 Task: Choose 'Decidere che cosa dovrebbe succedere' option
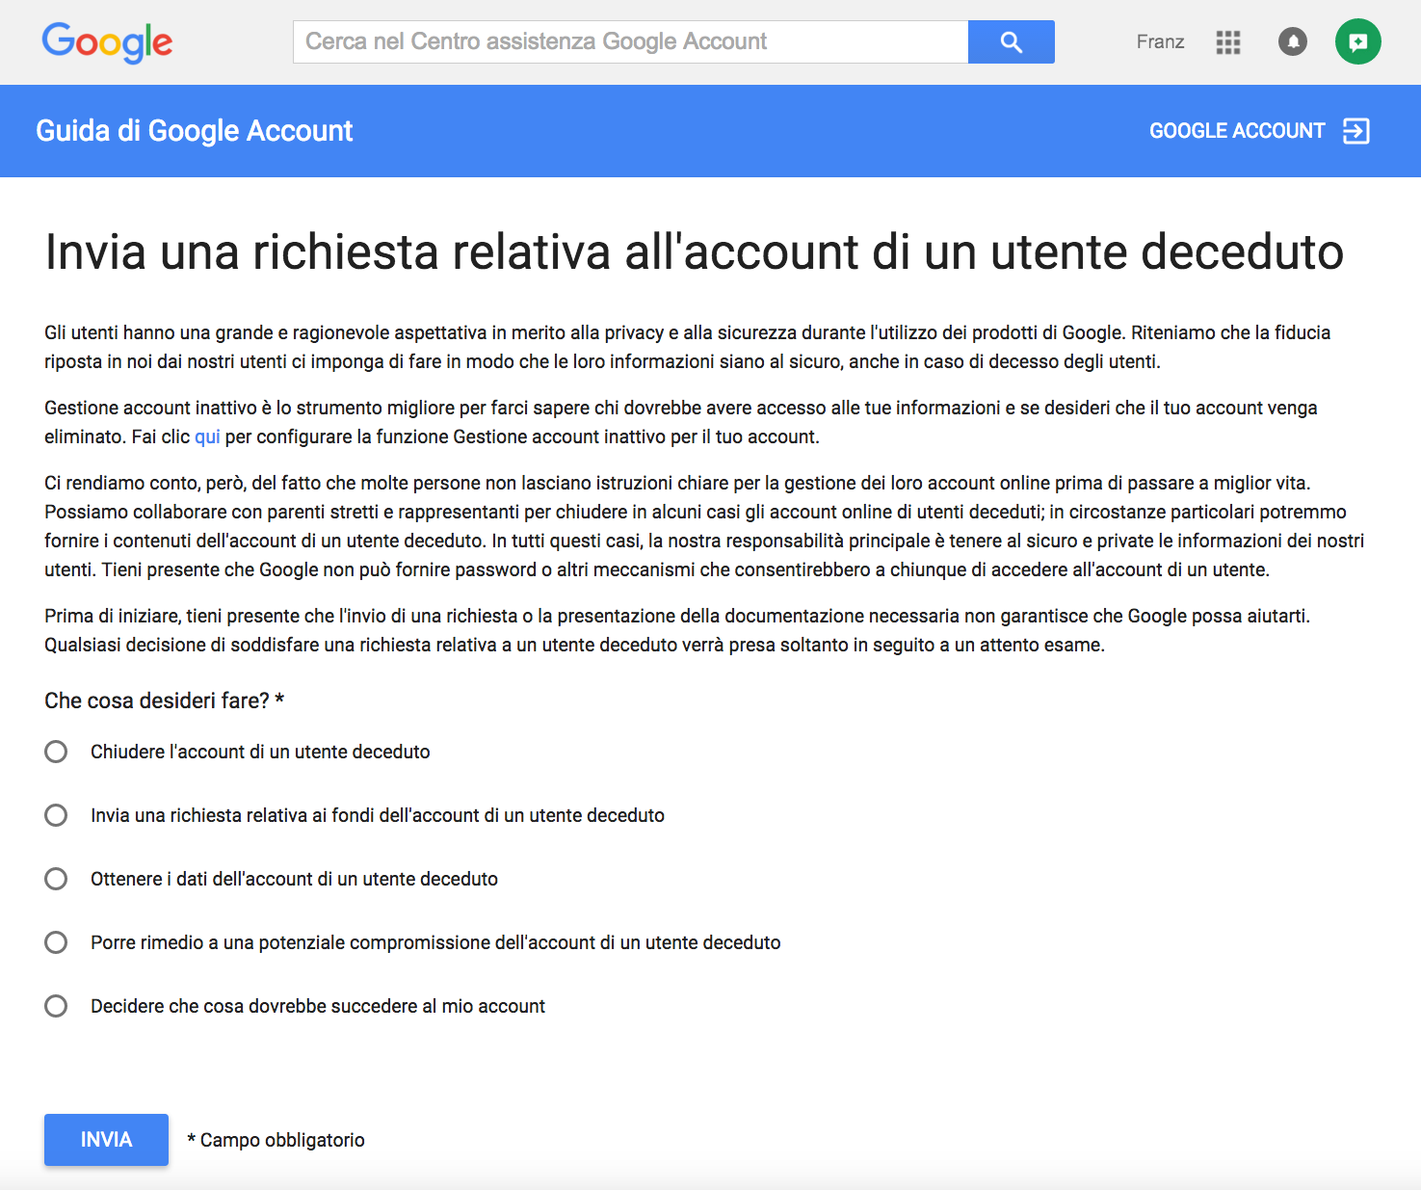[x=56, y=1006]
